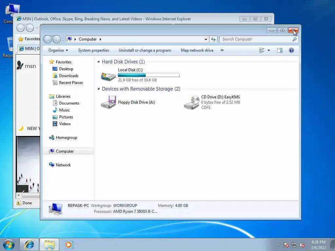Open the Windows Start orb
This screenshot has height=251, width=335.
coord(9,244)
